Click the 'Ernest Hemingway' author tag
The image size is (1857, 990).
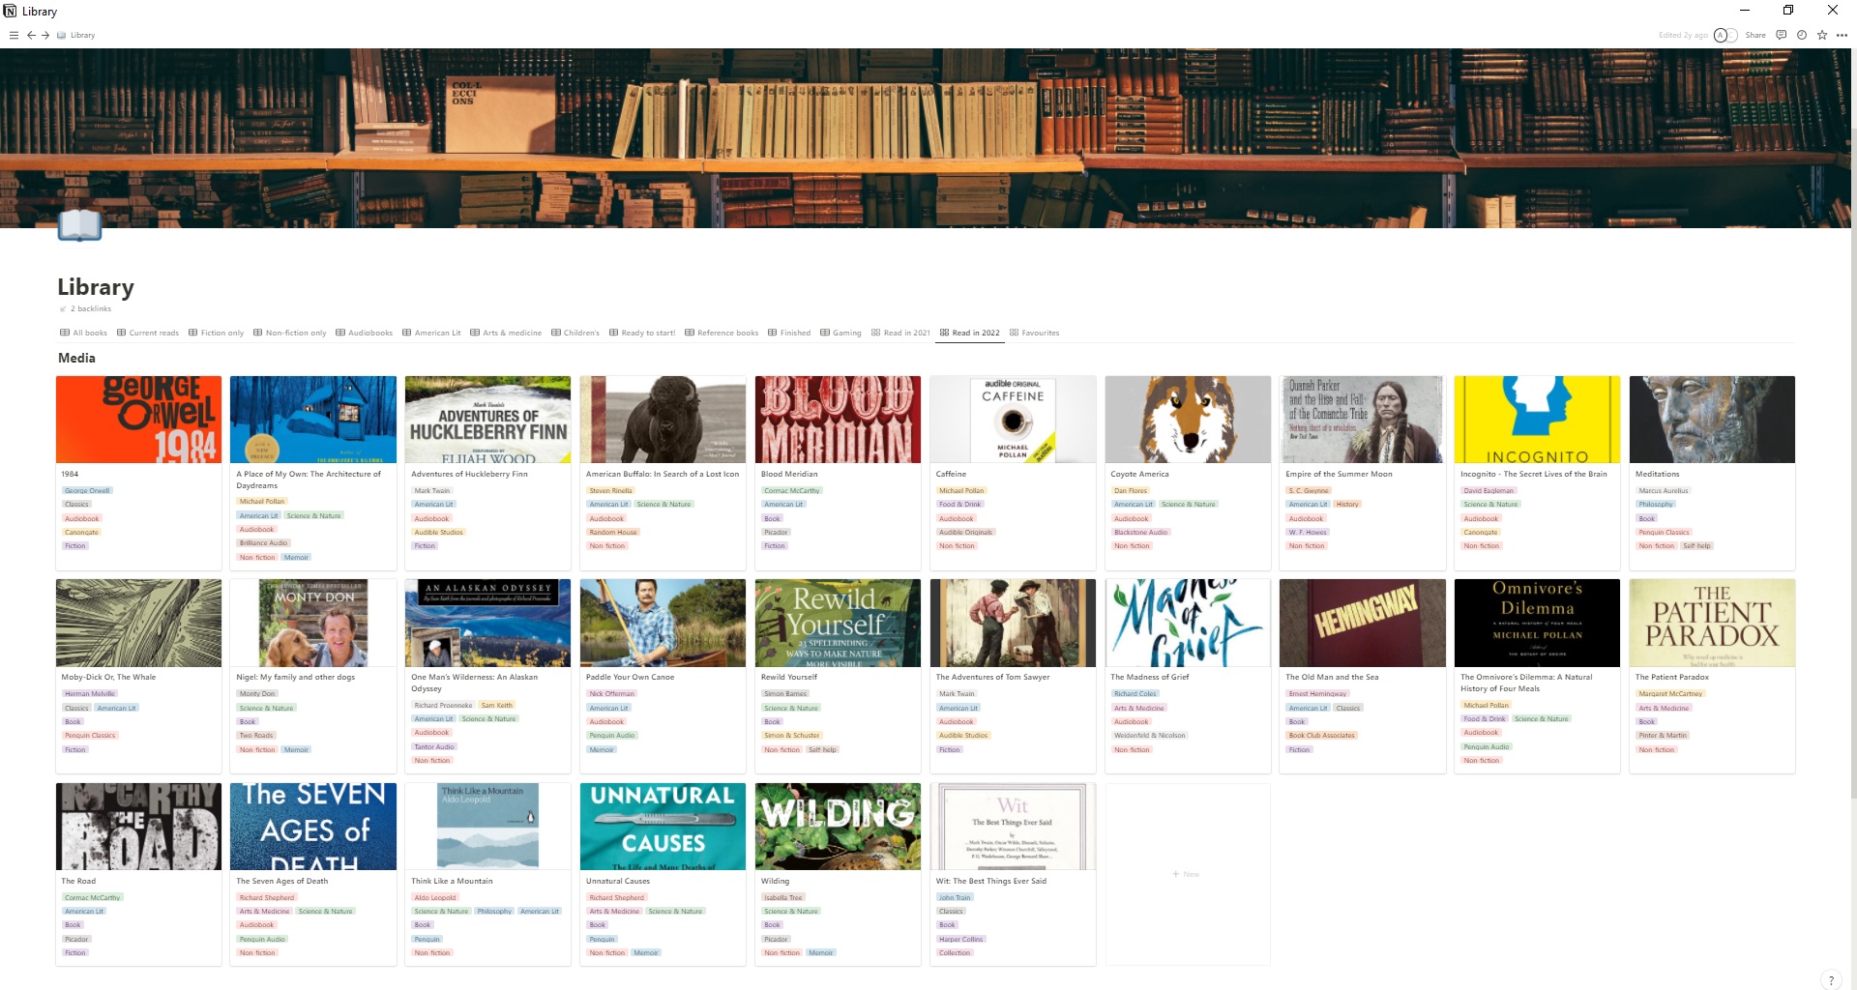(x=1317, y=694)
